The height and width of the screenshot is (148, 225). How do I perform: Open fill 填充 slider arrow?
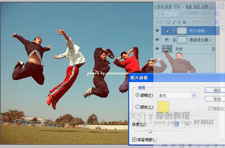coord(216,22)
